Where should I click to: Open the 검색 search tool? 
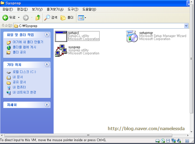(x=51, y=17)
